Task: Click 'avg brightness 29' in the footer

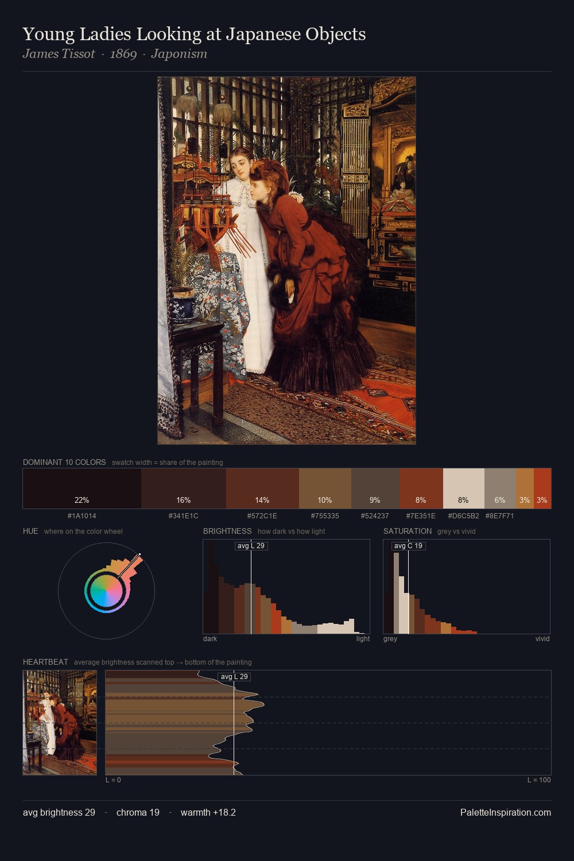Action: [59, 813]
